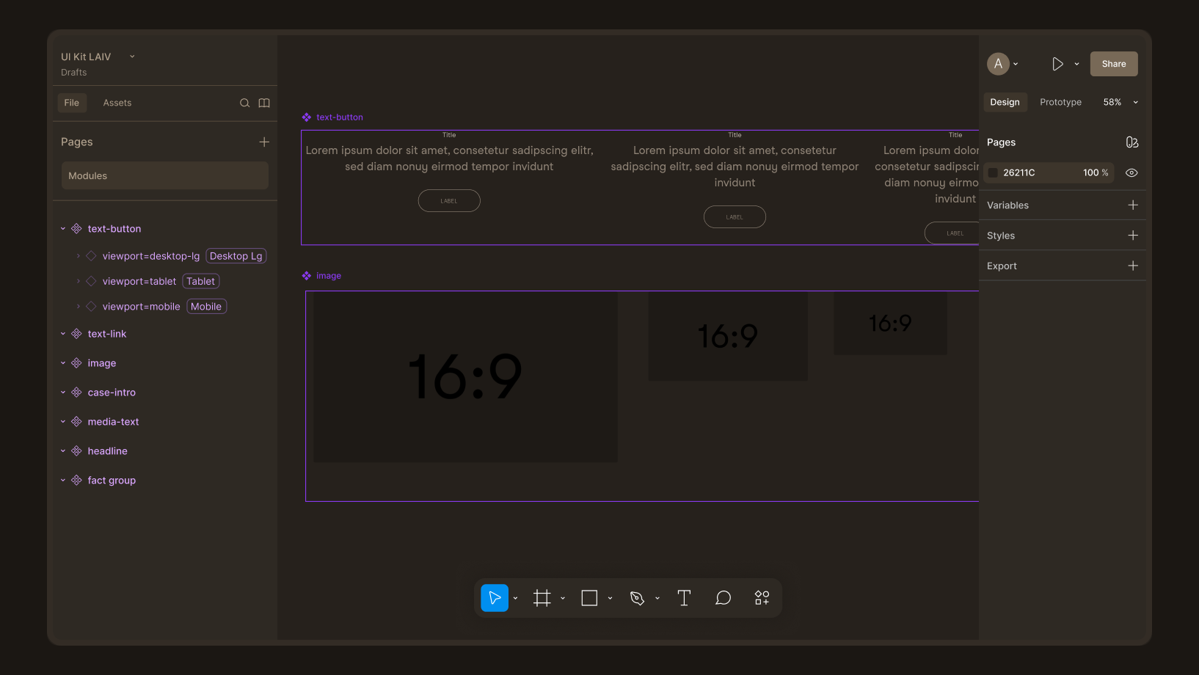Add a variable with plus icon

click(1133, 205)
